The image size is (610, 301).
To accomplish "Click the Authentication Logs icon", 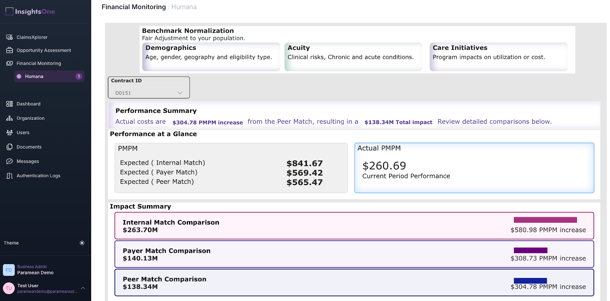I will tap(10, 176).
